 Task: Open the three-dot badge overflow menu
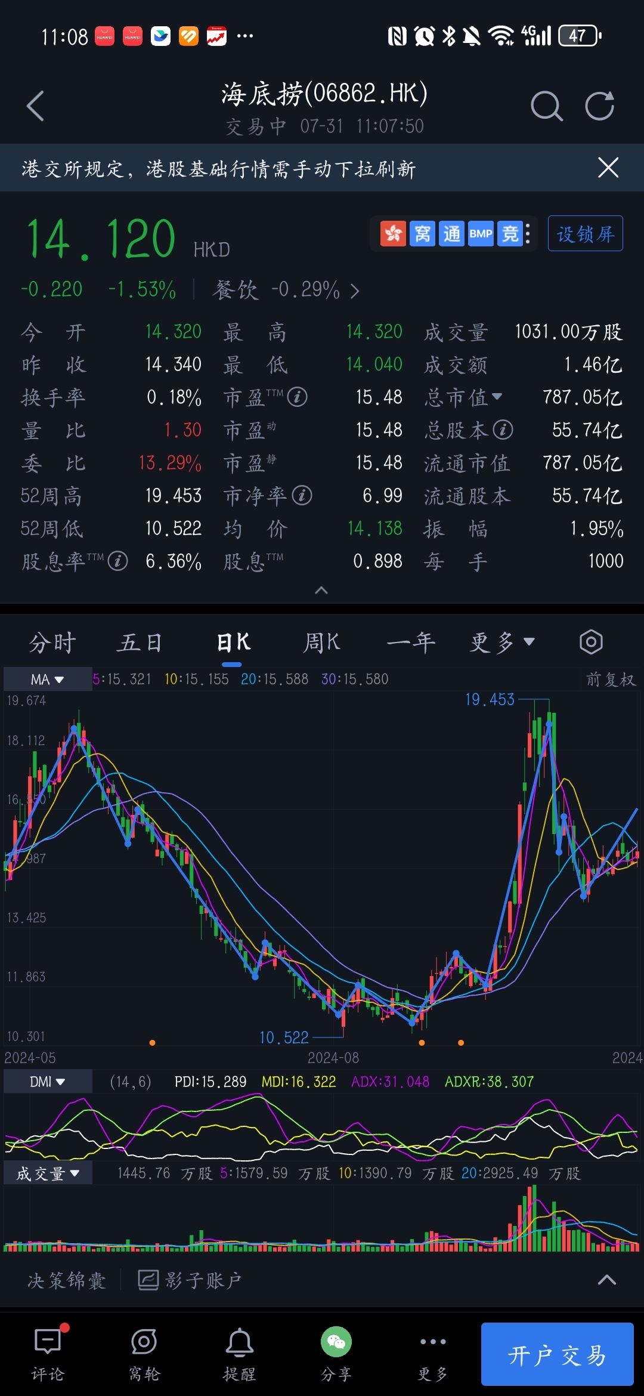click(528, 234)
